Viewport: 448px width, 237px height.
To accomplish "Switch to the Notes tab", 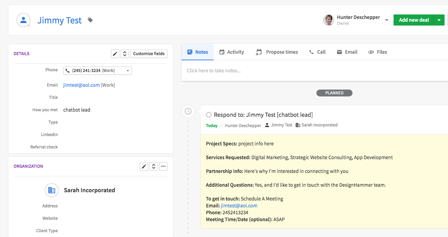I will (x=197, y=52).
